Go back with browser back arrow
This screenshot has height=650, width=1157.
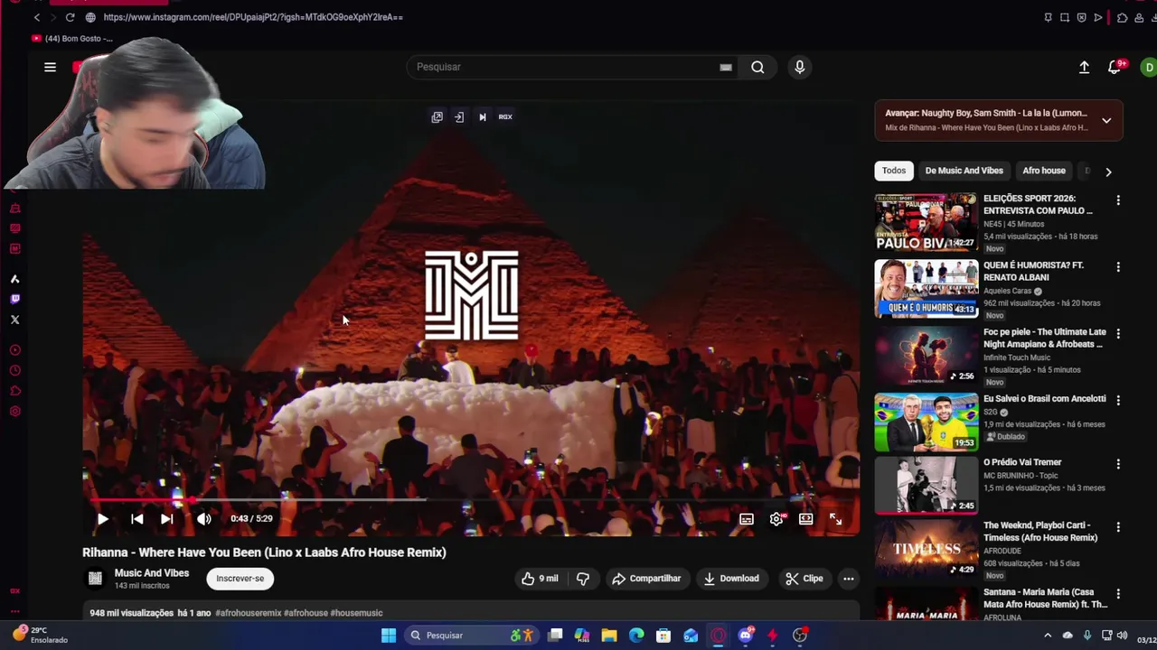point(37,17)
